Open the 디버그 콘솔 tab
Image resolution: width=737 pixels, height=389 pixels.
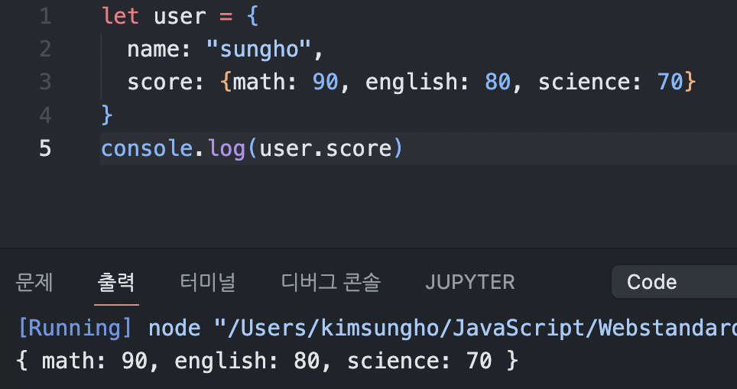pos(330,282)
